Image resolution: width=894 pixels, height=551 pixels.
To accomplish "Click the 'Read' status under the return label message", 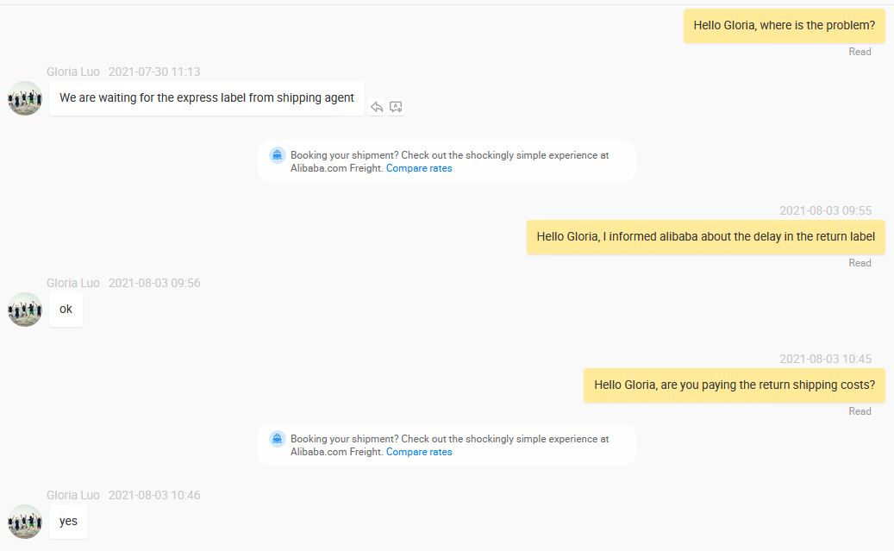I will tap(860, 263).
